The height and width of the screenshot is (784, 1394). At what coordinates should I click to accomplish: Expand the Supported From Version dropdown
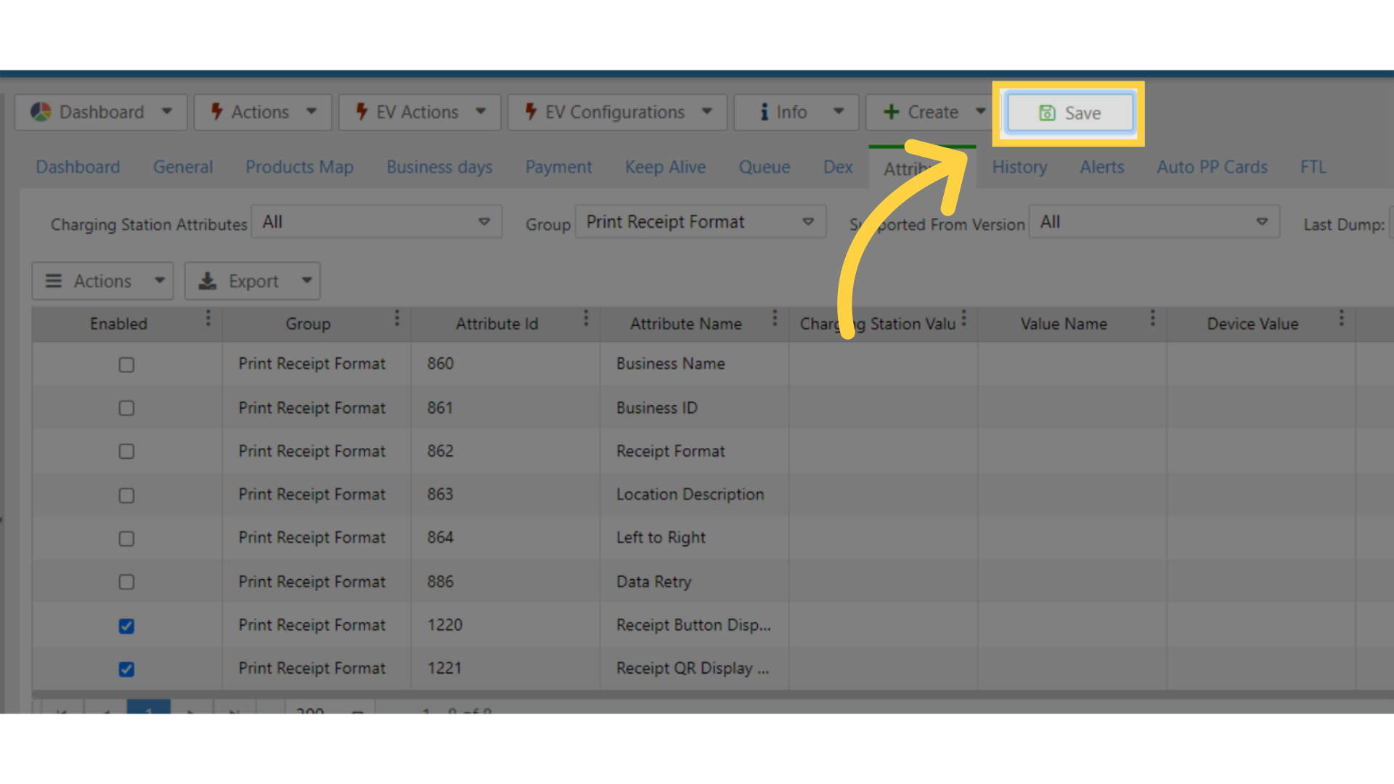click(x=1154, y=222)
